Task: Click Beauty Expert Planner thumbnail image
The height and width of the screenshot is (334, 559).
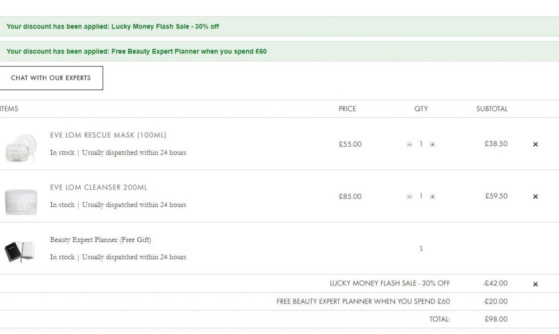Action: click(20, 250)
